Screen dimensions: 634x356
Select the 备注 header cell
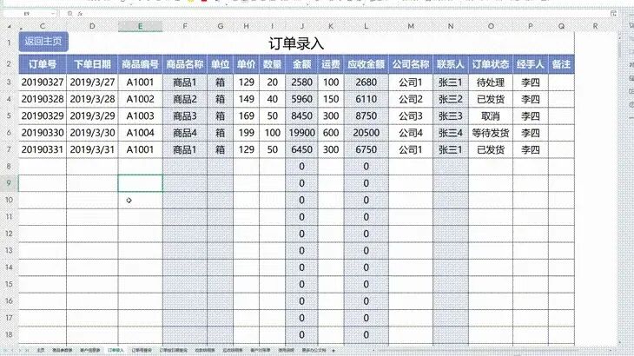(x=560, y=63)
